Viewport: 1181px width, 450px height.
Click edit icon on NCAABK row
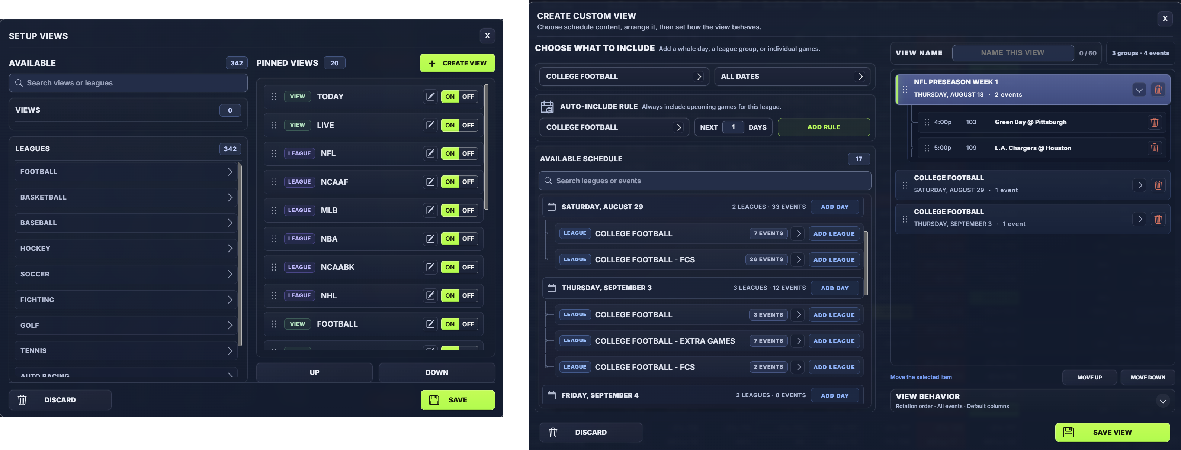click(430, 267)
